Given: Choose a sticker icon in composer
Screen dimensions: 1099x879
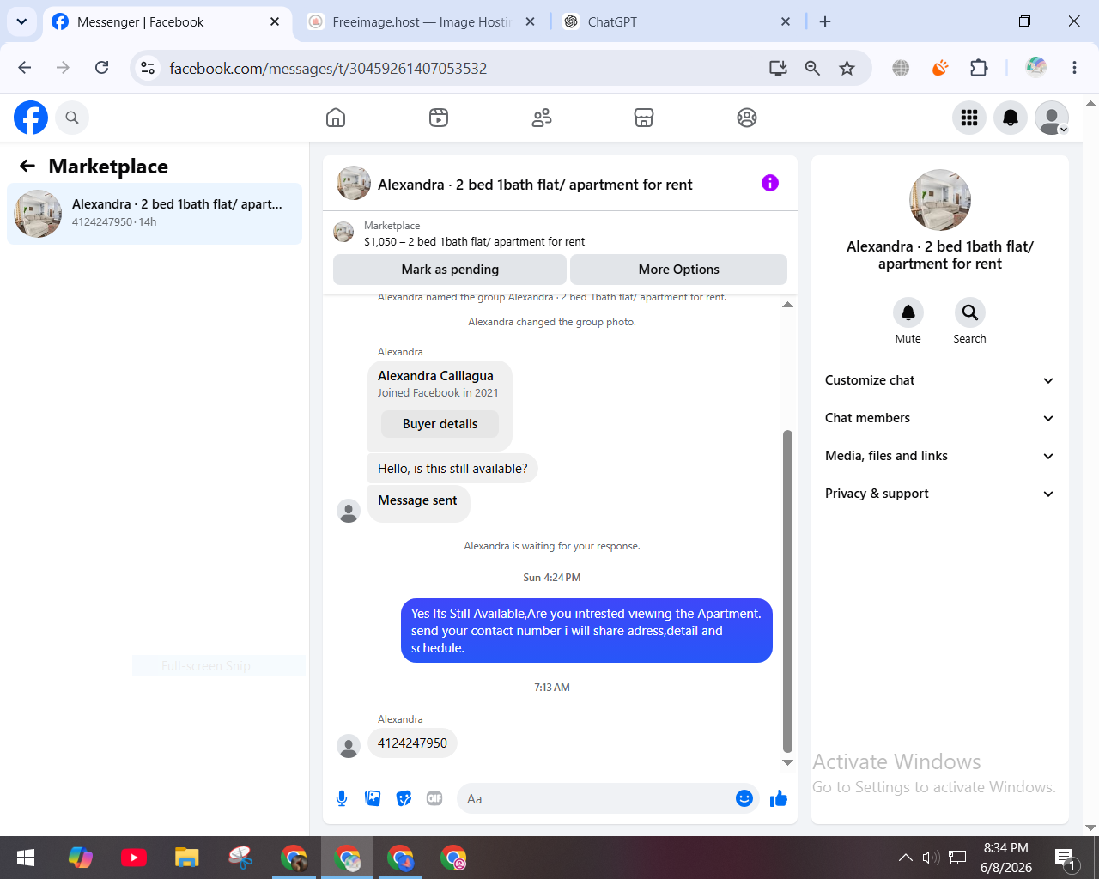Looking at the screenshot, I should 404,798.
